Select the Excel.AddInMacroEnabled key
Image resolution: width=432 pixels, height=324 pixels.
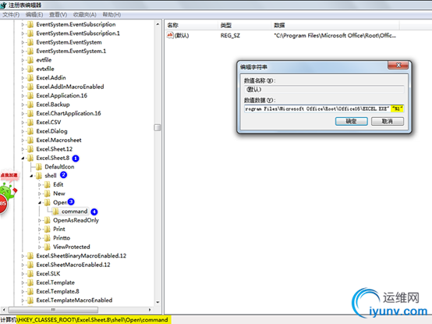coord(70,87)
